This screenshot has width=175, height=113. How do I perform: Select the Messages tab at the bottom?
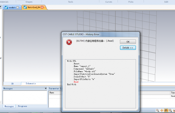tap(9, 106)
